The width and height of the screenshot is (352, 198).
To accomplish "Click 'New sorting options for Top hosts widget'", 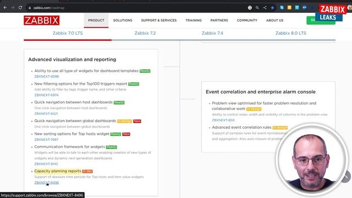I will point(71,134).
